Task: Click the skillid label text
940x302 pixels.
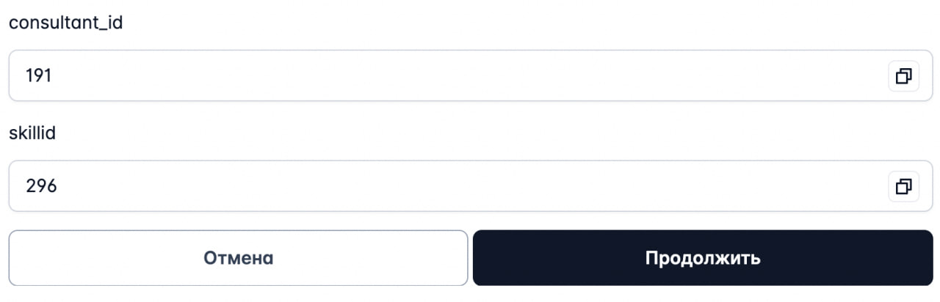Action: coord(32,133)
